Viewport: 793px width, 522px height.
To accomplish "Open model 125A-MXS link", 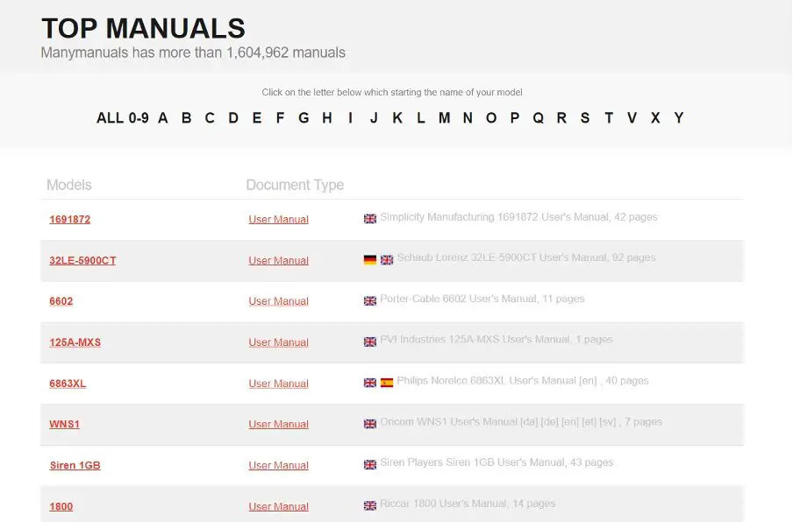I will [x=75, y=342].
